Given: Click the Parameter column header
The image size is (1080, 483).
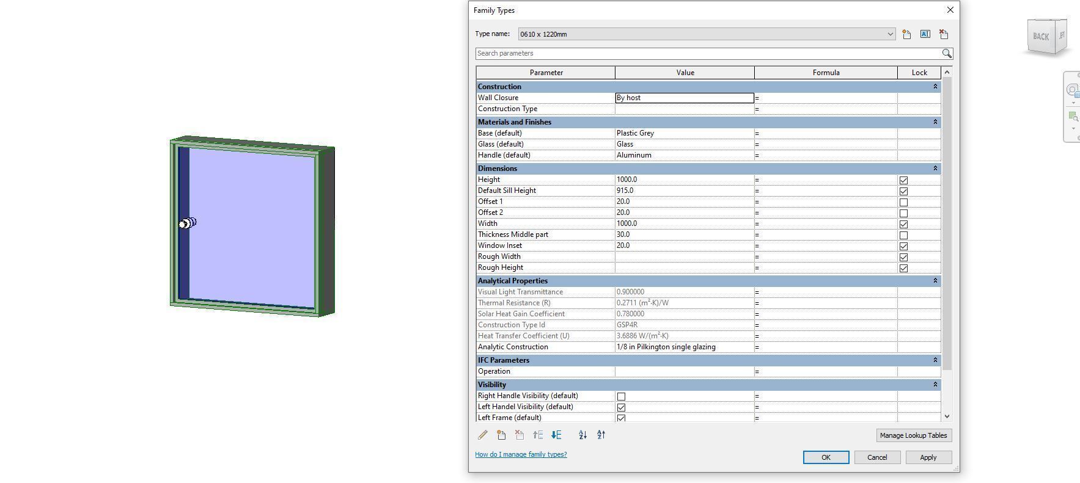Looking at the screenshot, I should tap(546, 73).
